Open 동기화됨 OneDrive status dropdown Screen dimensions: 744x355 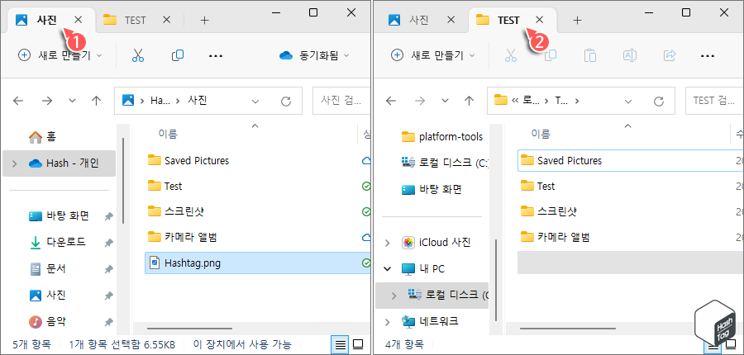pos(315,55)
